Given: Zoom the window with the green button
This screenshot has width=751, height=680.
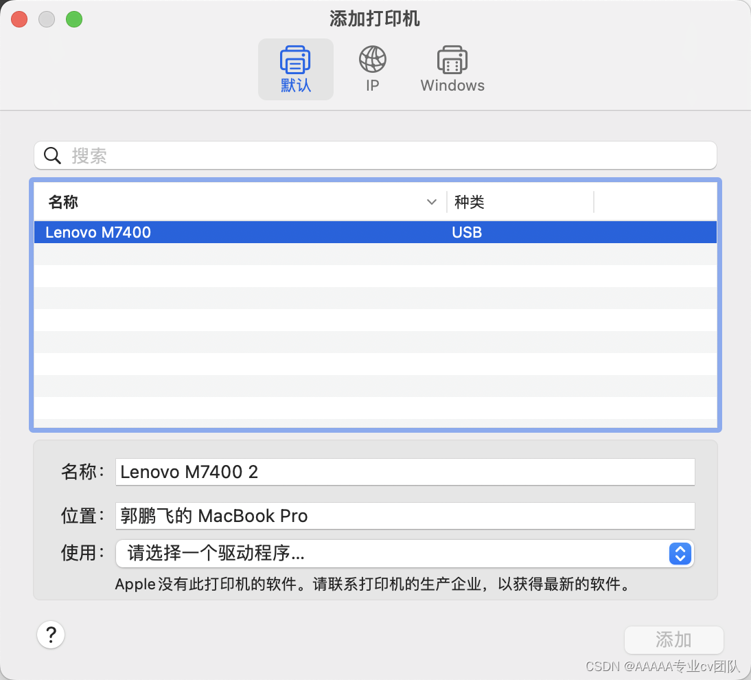Looking at the screenshot, I should (74, 20).
